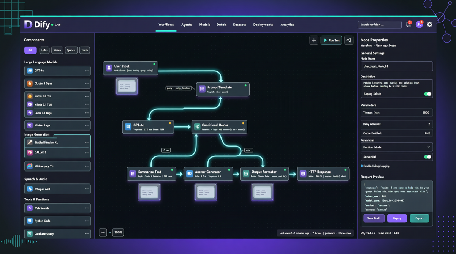Select the Misturl Lage icon
456x254 pixels.
point(30,125)
